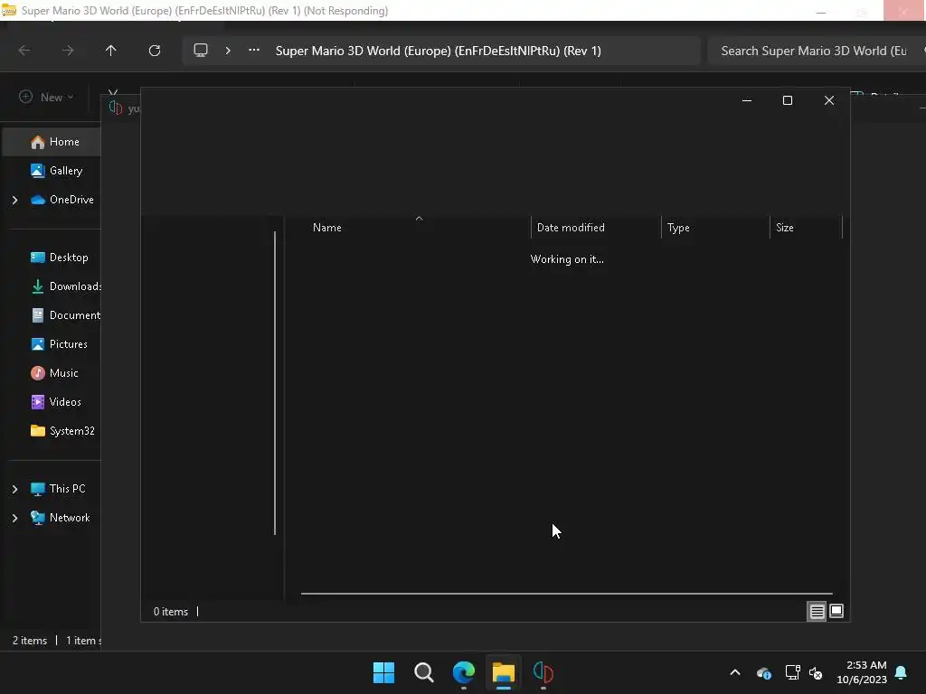Viewport: 926px width, 694px height.
Task: Expand address bar path chevron
Action: click(x=228, y=51)
